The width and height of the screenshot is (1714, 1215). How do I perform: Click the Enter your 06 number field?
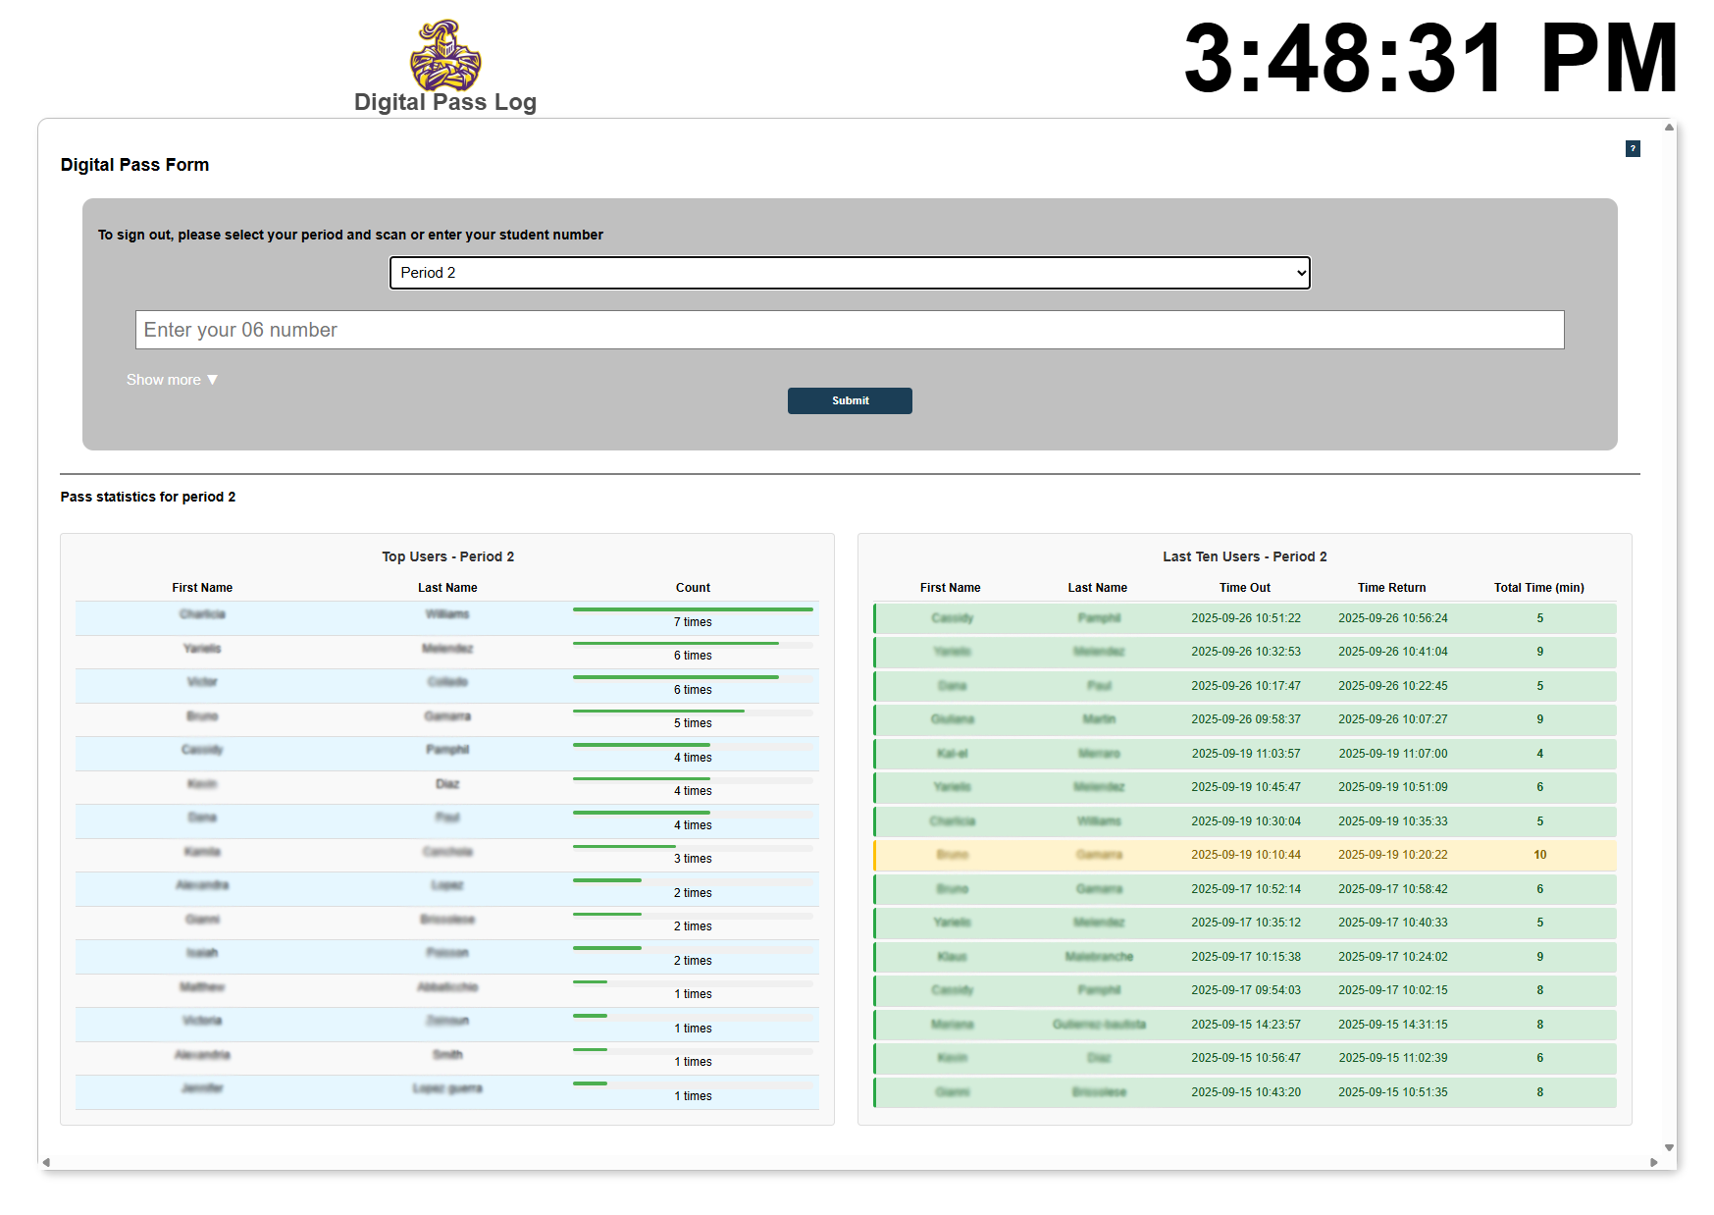point(850,330)
